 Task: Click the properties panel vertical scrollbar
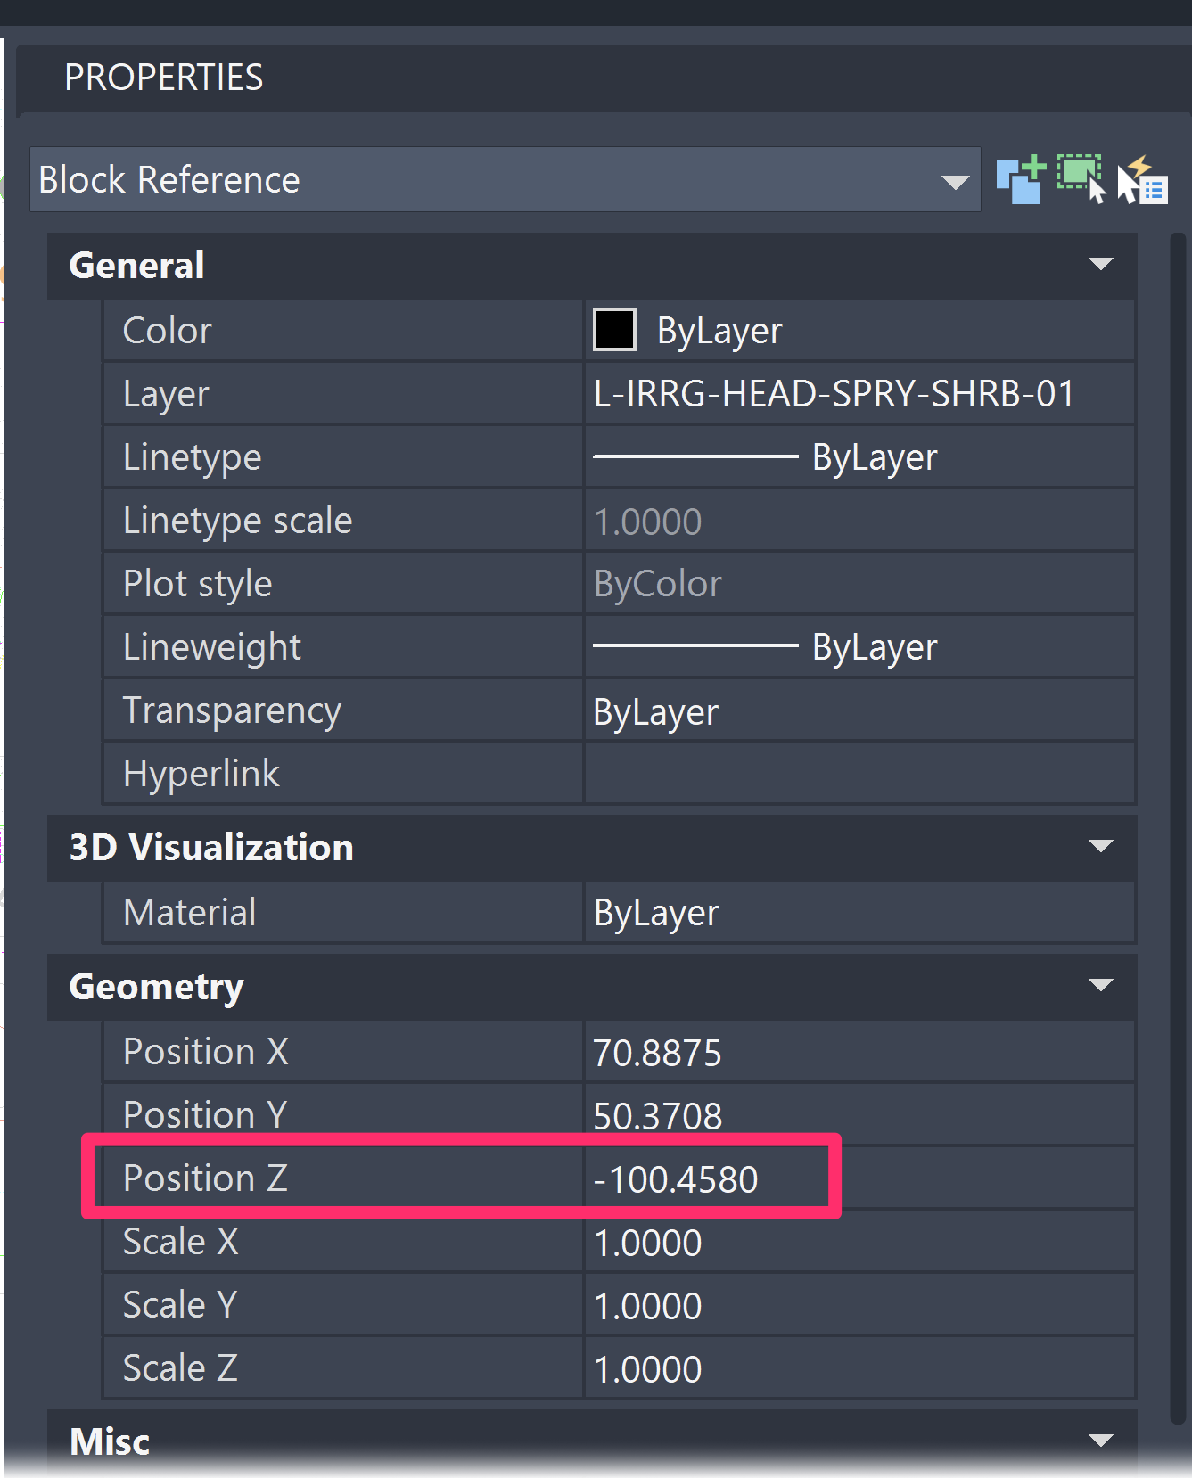coord(1178,829)
